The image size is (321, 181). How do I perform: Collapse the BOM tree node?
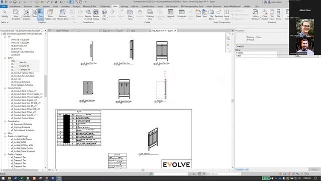[x=5, y=58]
